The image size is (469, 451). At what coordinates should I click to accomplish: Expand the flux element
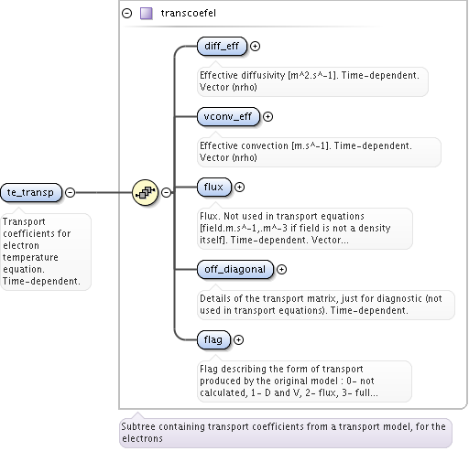pos(239,187)
